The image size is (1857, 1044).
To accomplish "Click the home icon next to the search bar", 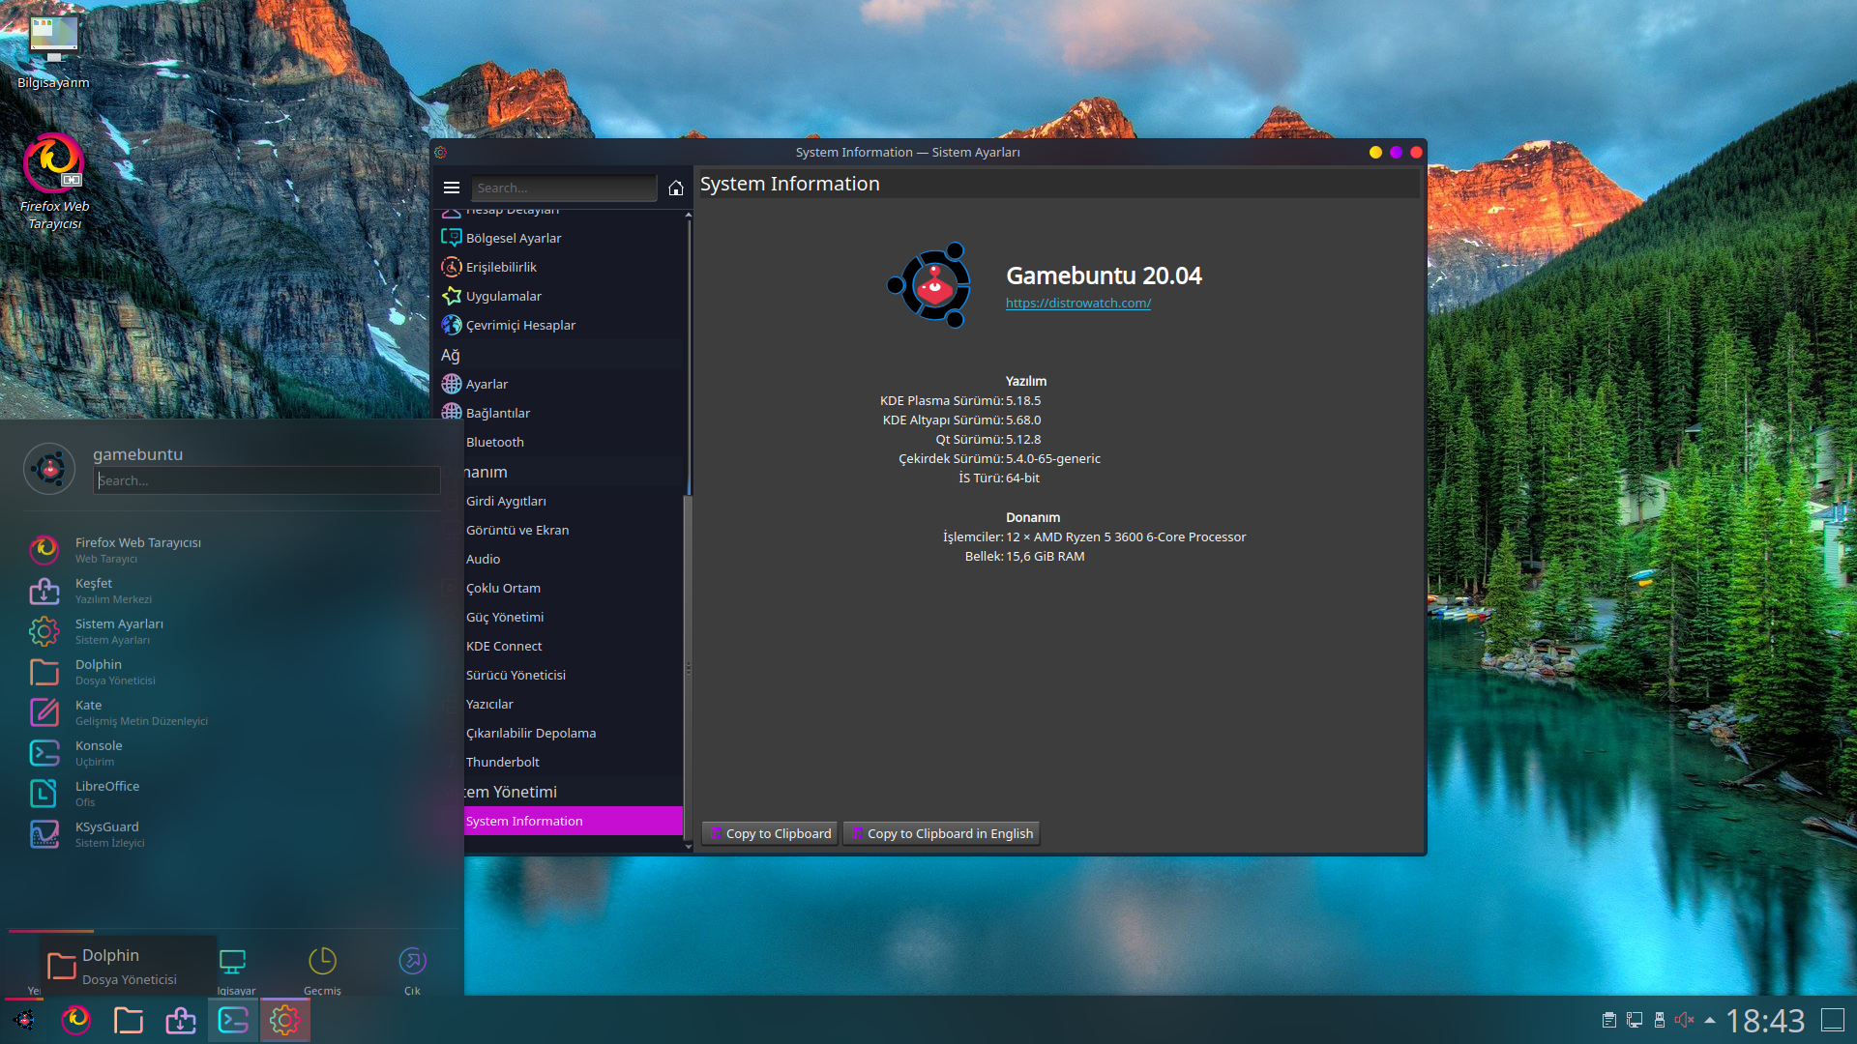I will pyautogui.click(x=675, y=188).
